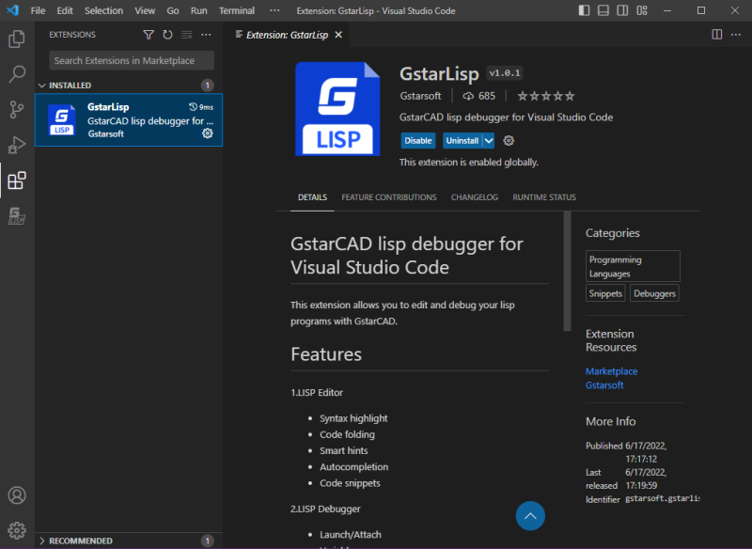Open Run and Debug view icon

(17, 145)
